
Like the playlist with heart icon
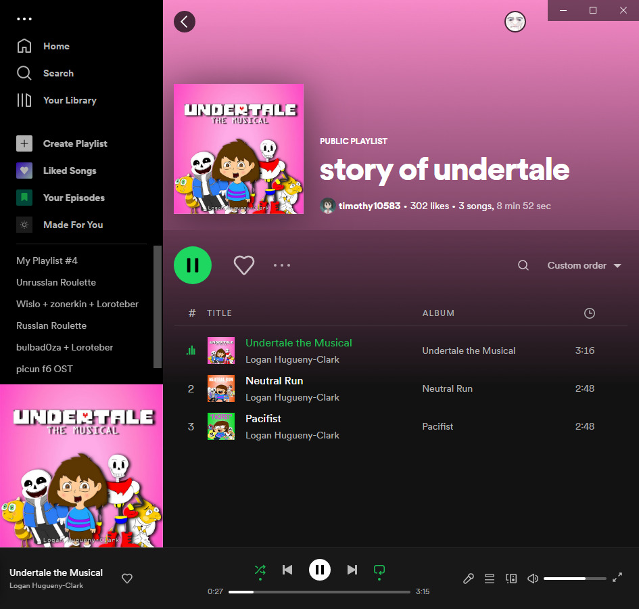tap(244, 265)
